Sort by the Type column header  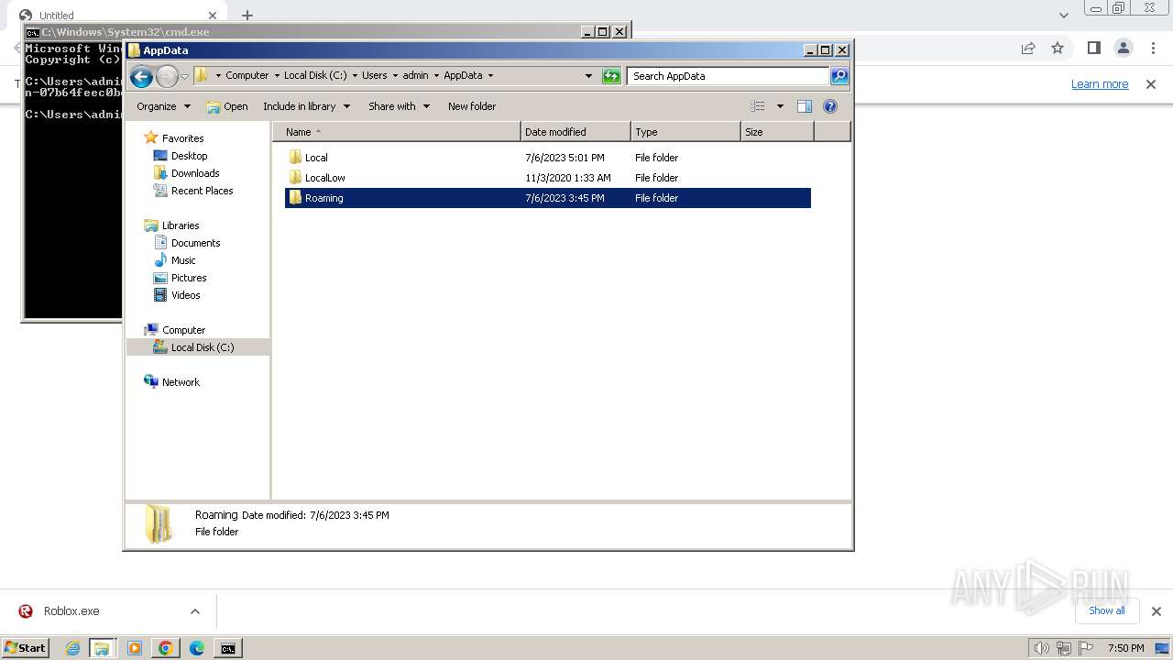pyautogui.click(x=685, y=132)
